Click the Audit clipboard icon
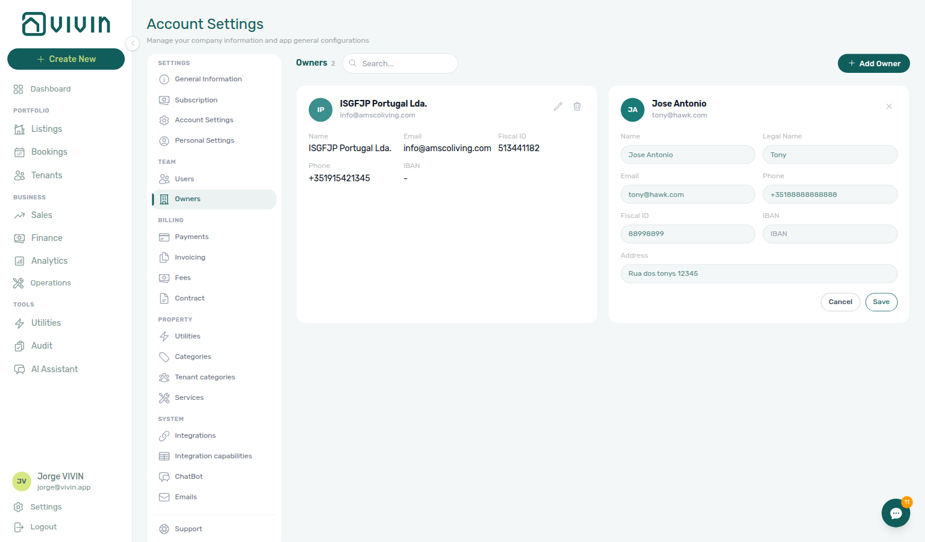The image size is (925, 542). click(x=19, y=346)
